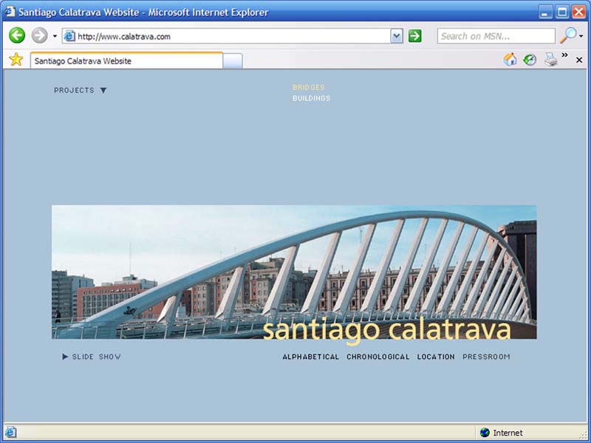
Task: Click the status bar page icon
Action: click(10, 432)
